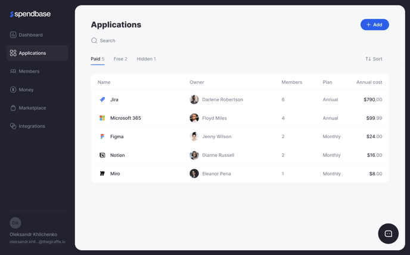This screenshot has height=255, width=410.
Task: Select Applications in sidebar
Action: (37, 53)
